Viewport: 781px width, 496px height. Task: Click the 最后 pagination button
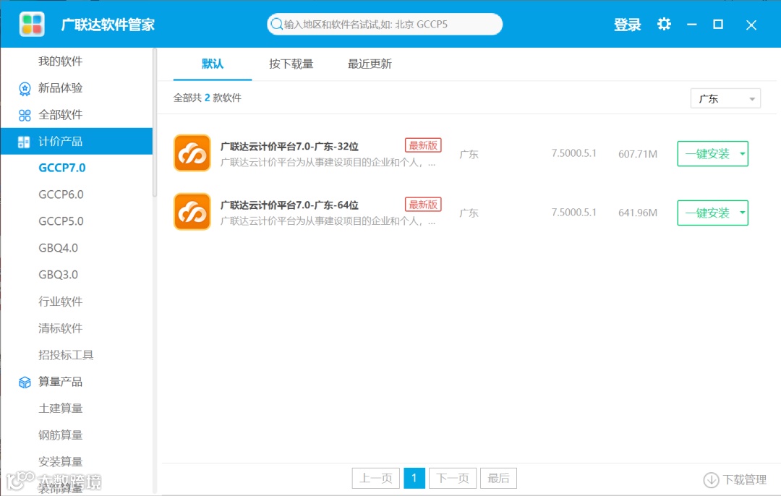tap(498, 478)
